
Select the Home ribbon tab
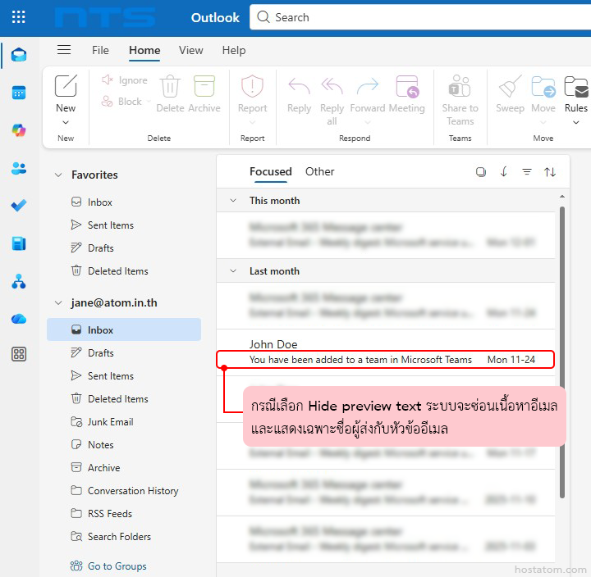tap(144, 50)
